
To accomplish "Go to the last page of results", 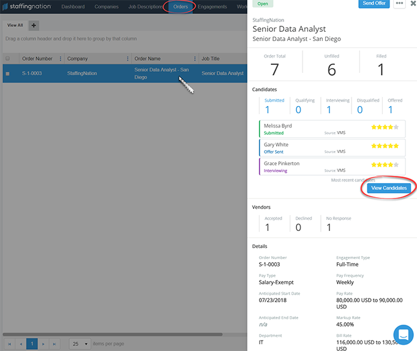I will [54, 344].
